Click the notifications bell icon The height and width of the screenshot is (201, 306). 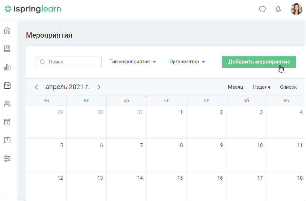[x=278, y=9]
